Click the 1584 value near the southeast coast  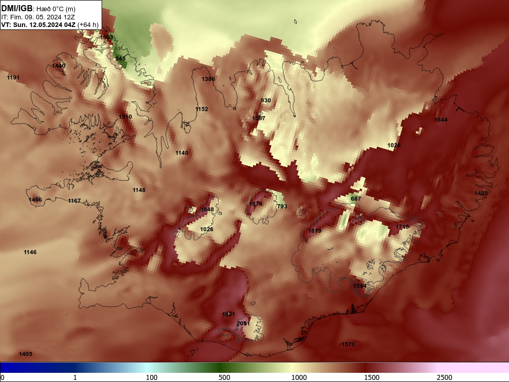(360, 286)
